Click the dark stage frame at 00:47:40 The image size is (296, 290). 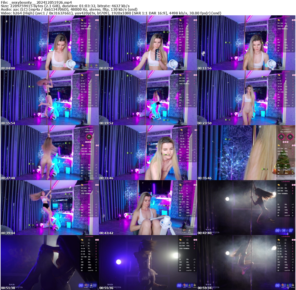(x=246, y=208)
